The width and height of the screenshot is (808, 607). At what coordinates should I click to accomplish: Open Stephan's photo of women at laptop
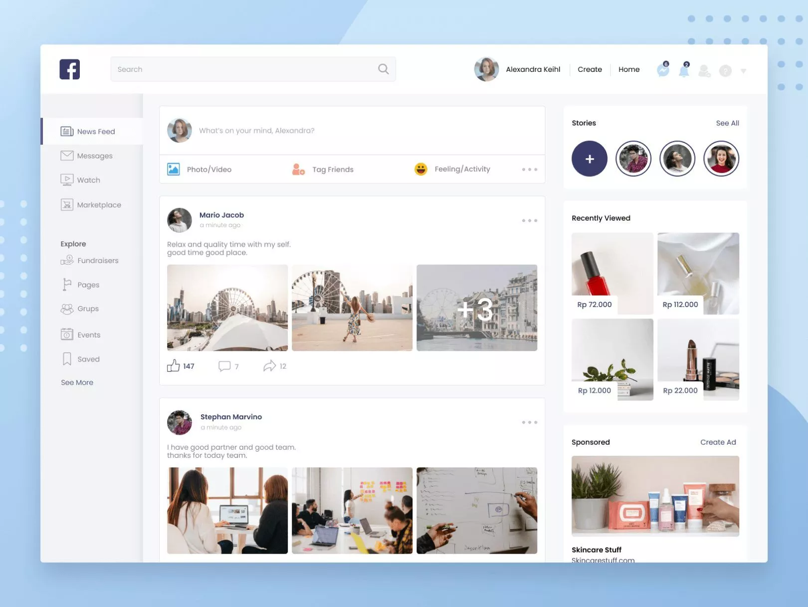227,510
